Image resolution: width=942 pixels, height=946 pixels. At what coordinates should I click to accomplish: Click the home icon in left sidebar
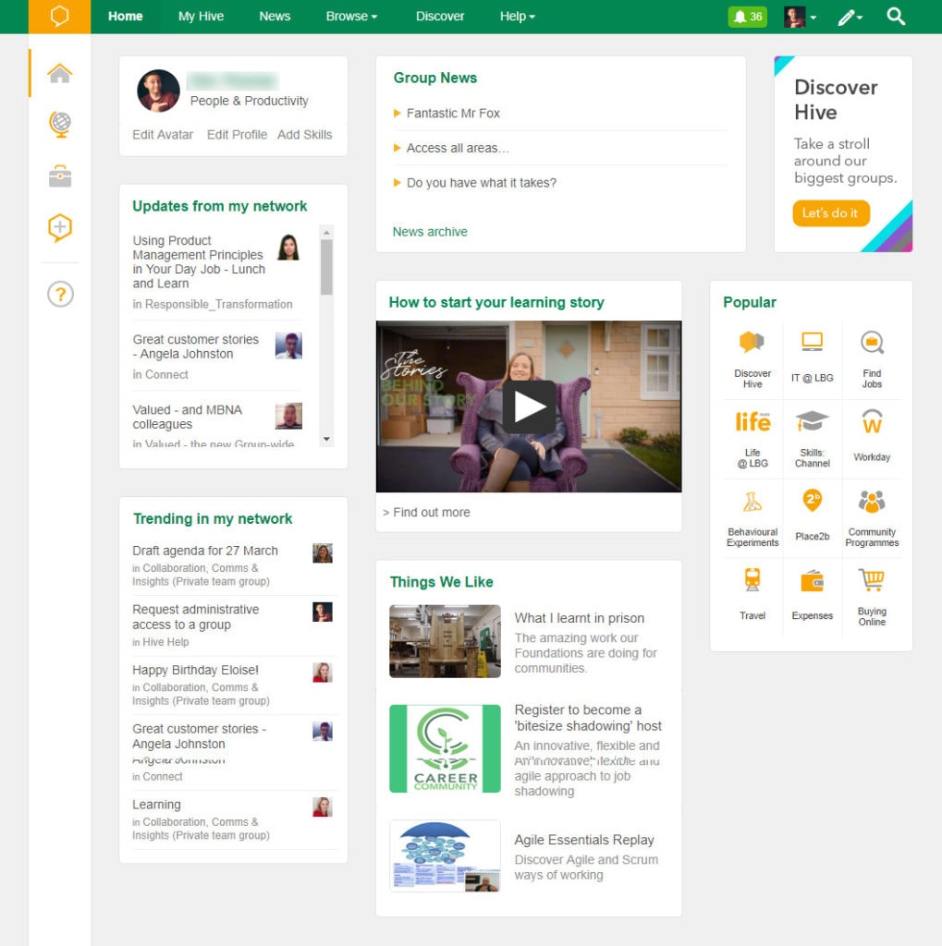click(x=60, y=73)
